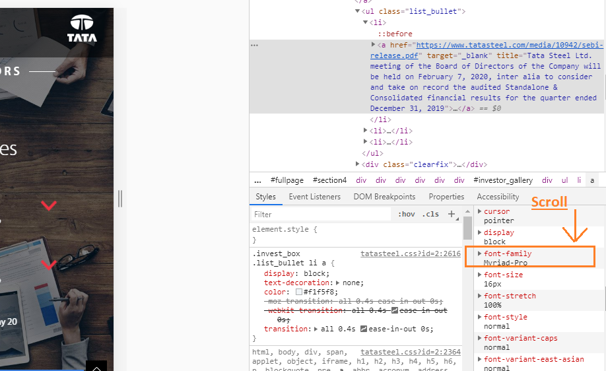The width and height of the screenshot is (606, 371).
Task: Expand the computed font-variant-caps property
Action: [480, 338]
